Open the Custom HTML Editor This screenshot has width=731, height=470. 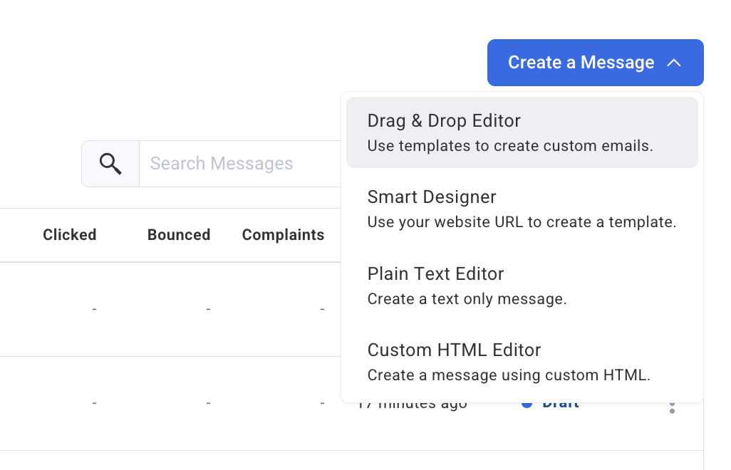tap(453, 350)
